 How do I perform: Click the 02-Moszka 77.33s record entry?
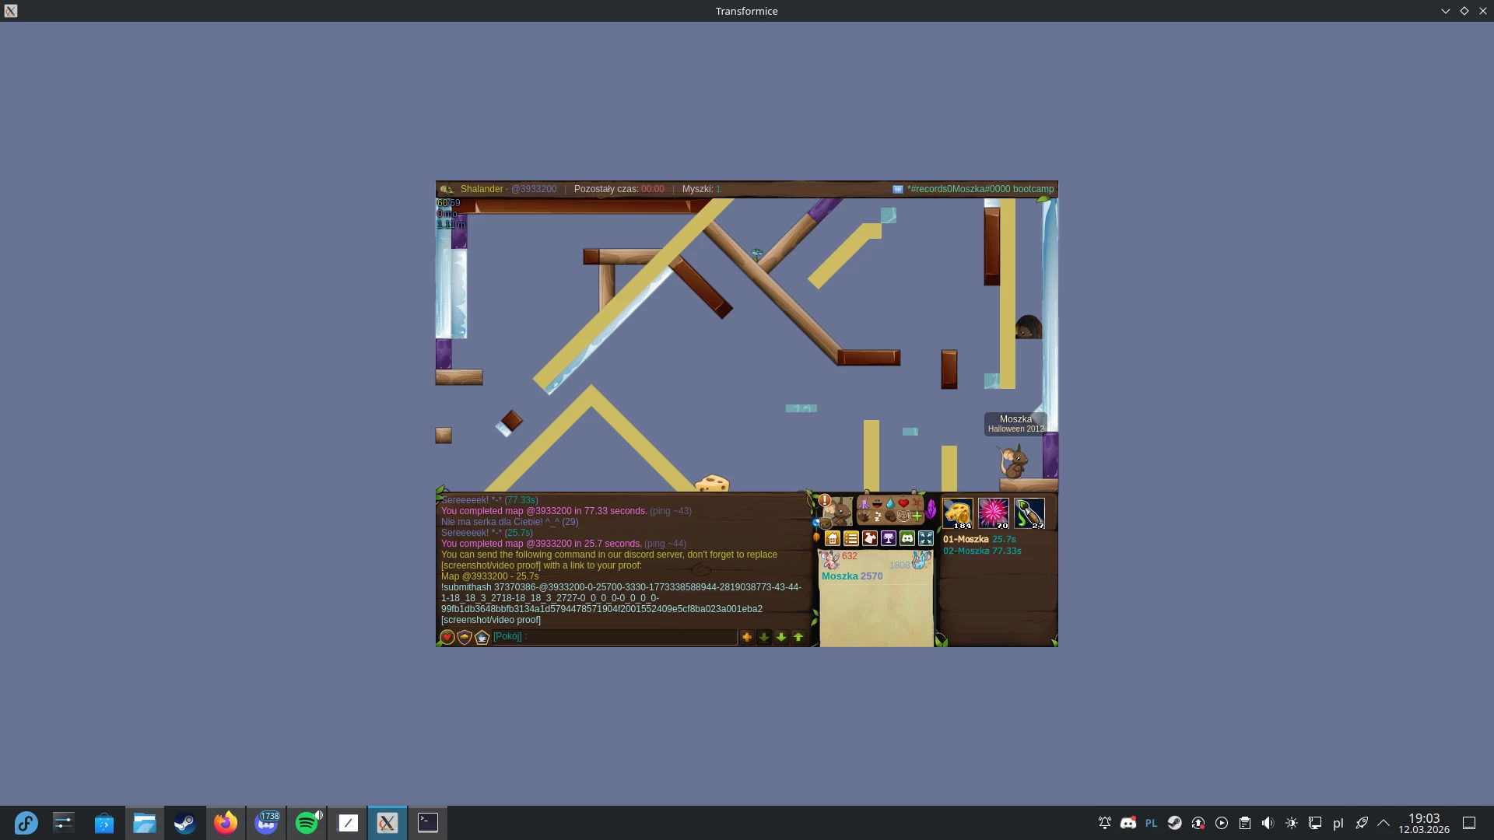[982, 551]
